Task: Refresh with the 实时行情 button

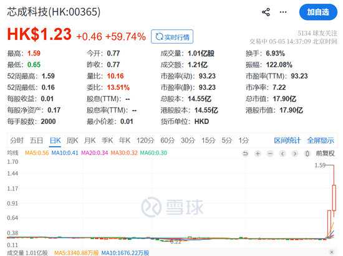Action: (x=172, y=37)
